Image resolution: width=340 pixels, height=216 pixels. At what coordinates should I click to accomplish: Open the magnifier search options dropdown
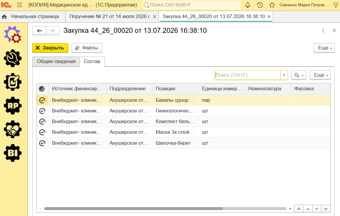299,75
